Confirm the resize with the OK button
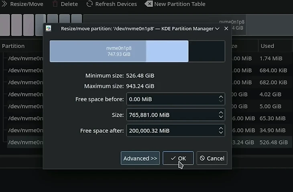293x192 pixels. click(x=178, y=158)
